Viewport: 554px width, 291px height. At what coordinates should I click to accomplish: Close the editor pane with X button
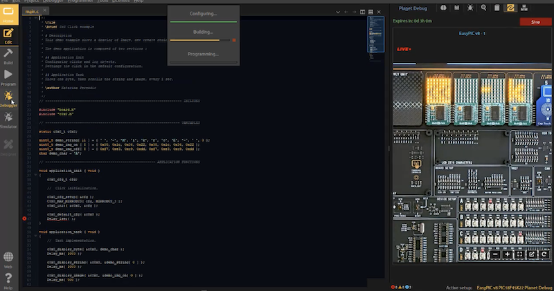pyautogui.click(x=379, y=12)
